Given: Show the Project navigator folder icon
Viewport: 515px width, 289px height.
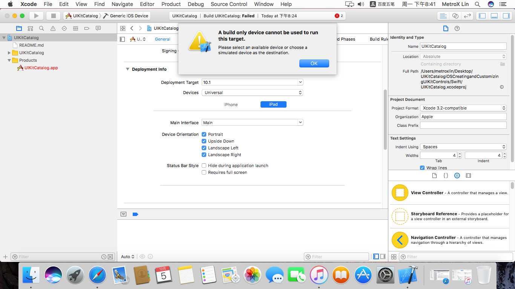Looking at the screenshot, I should click(x=19, y=28).
